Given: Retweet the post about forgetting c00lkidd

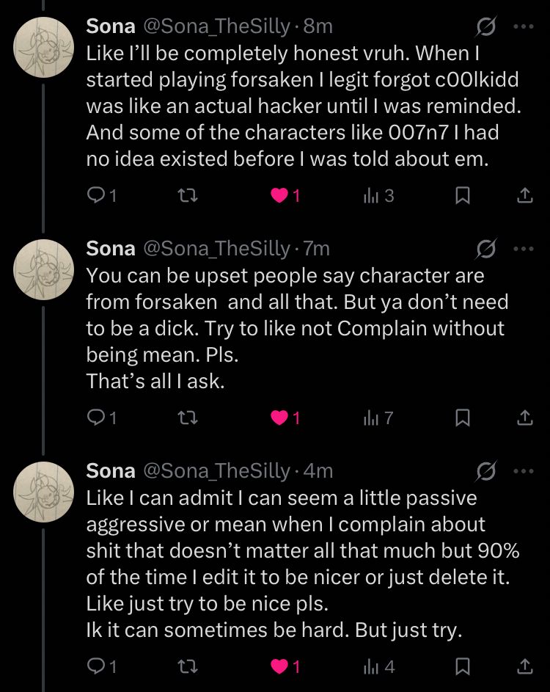Looking at the screenshot, I should 189,196.
